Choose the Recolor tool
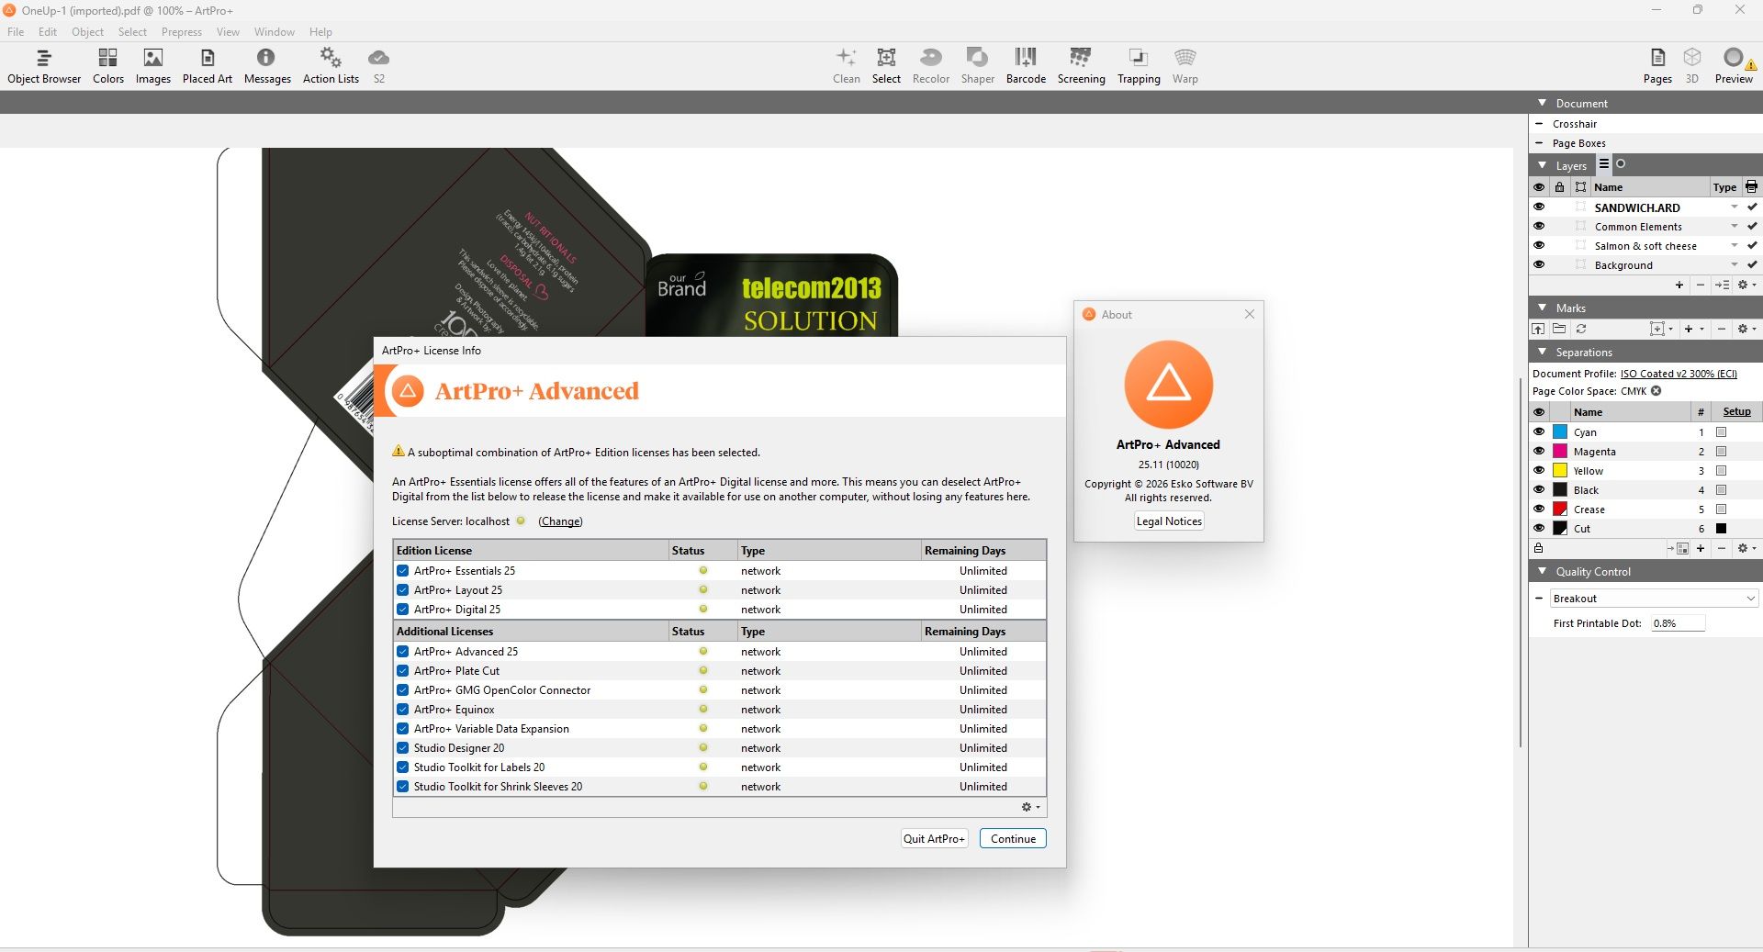 point(931,66)
